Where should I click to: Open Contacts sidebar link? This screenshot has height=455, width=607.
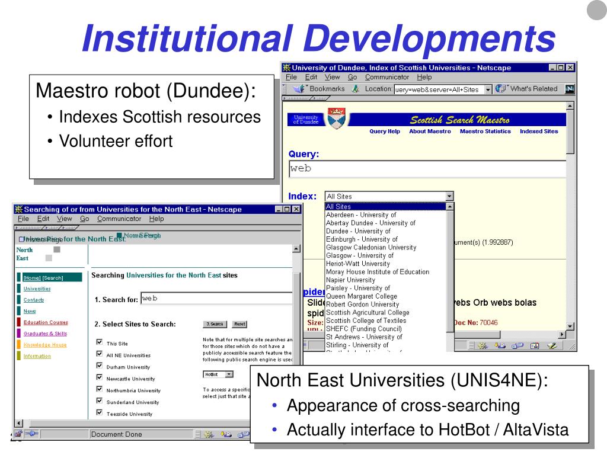coord(34,300)
